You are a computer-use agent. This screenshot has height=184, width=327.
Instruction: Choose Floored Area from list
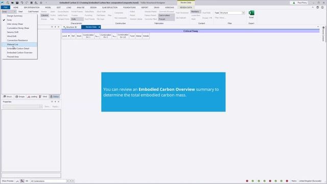pos(13,57)
